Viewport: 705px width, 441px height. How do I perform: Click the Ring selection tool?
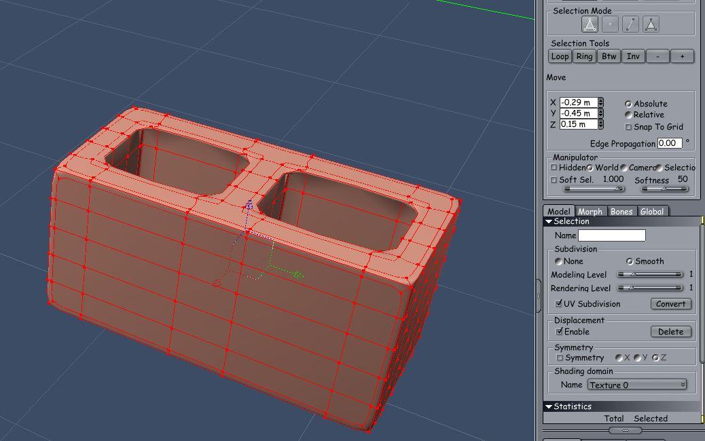[584, 56]
